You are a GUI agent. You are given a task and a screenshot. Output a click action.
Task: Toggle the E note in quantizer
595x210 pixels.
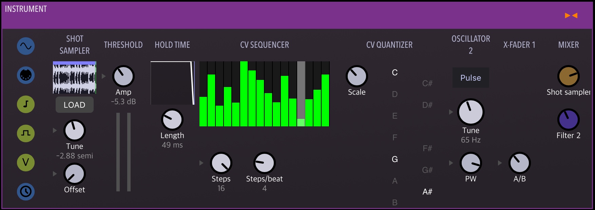click(x=395, y=116)
